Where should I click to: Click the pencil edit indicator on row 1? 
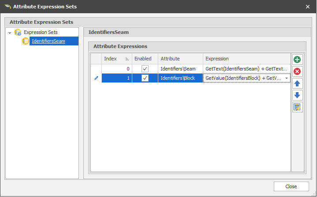coord(96,78)
